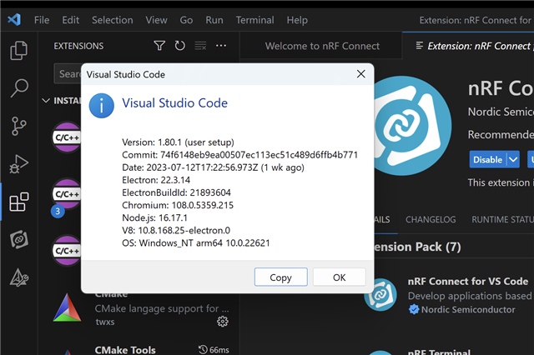Image resolution: width=534 pixels, height=355 pixels.
Task: Click the large nRF Connect extension logo
Action: click(x=413, y=126)
